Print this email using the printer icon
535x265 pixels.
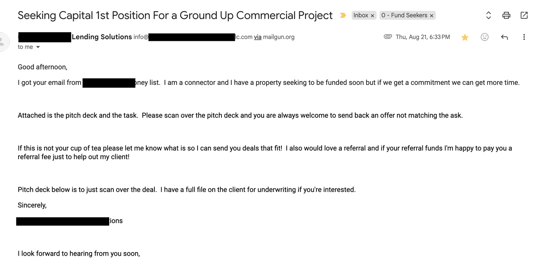coord(506,15)
